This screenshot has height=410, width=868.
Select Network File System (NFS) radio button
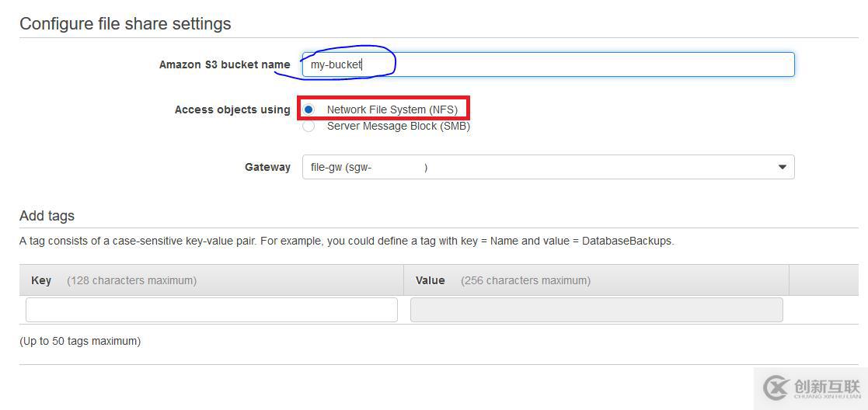tap(309, 109)
